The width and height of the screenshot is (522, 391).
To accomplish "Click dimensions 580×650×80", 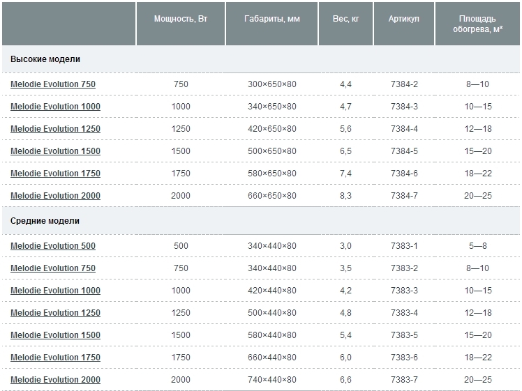I will click(x=272, y=174).
